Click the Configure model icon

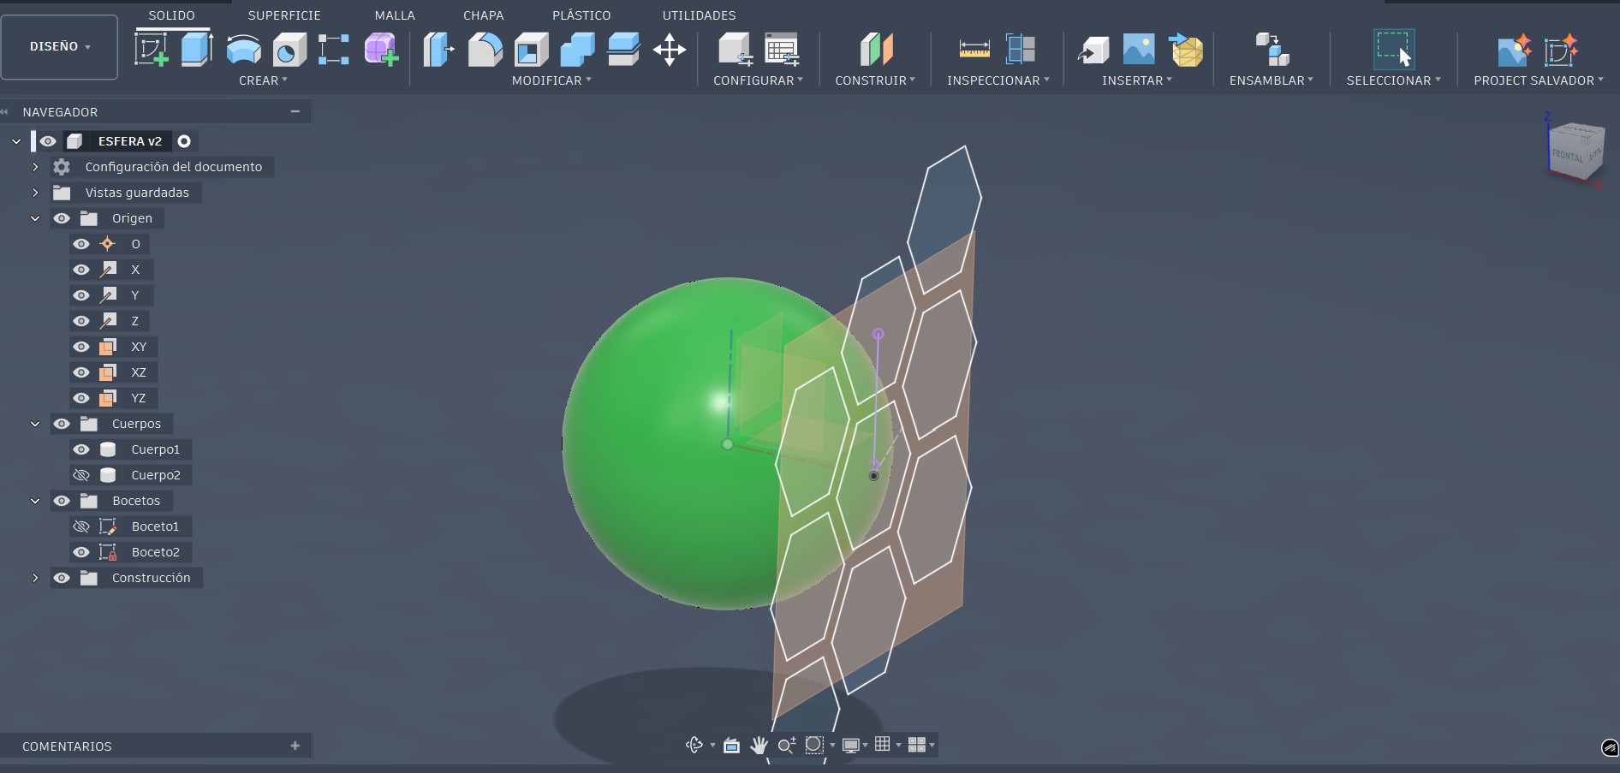[x=736, y=50]
